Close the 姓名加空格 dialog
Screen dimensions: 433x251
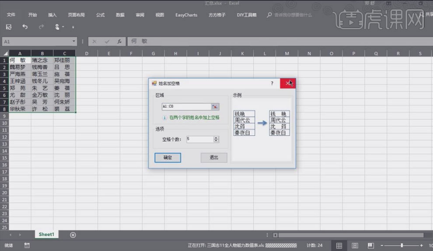pyautogui.click(x=288, y=83)
